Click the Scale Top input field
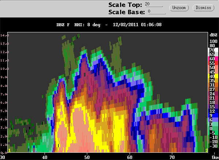219x160 pixels. point(153,4)
